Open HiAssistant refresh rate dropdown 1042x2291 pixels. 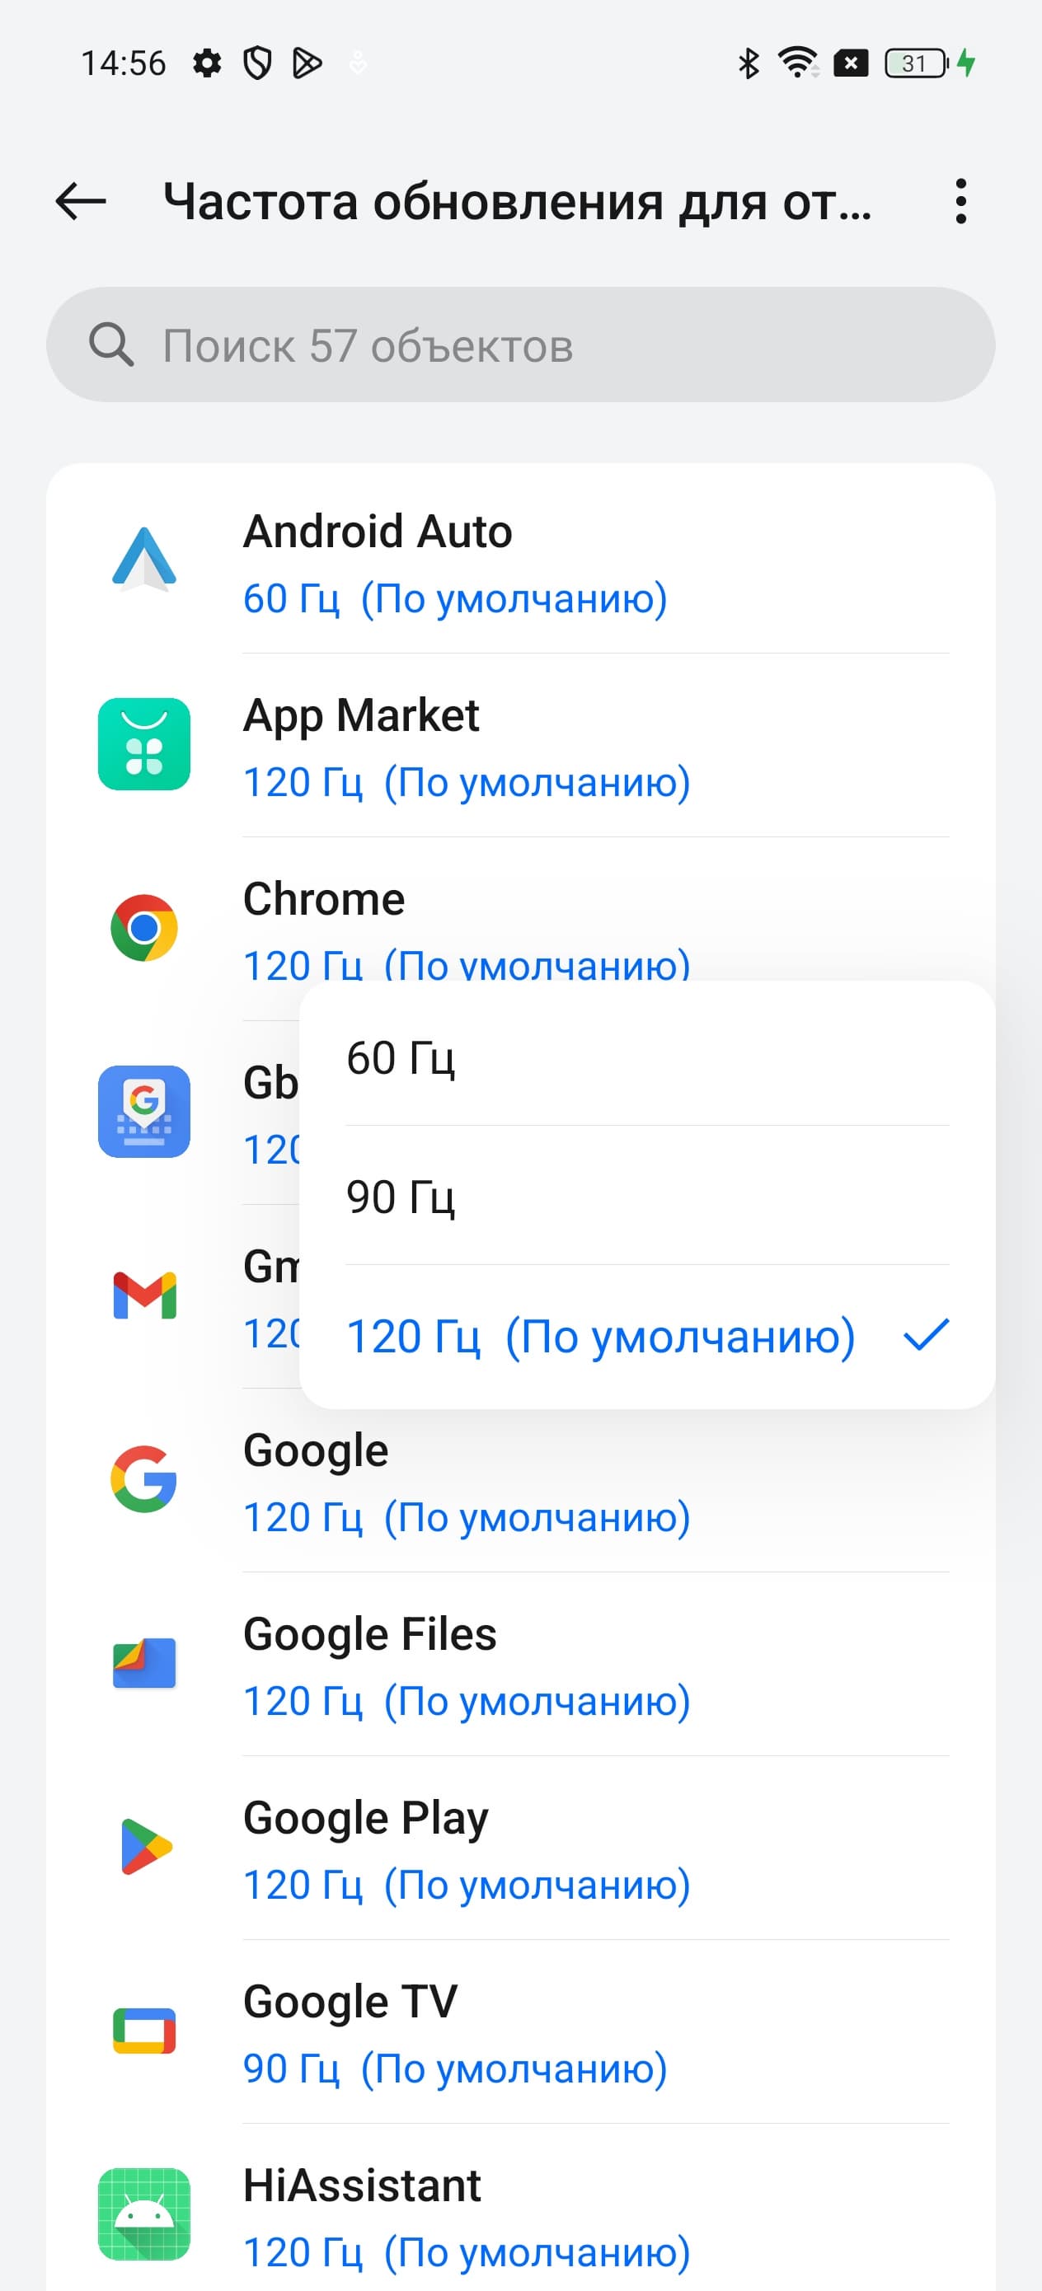pos(467,2253)
